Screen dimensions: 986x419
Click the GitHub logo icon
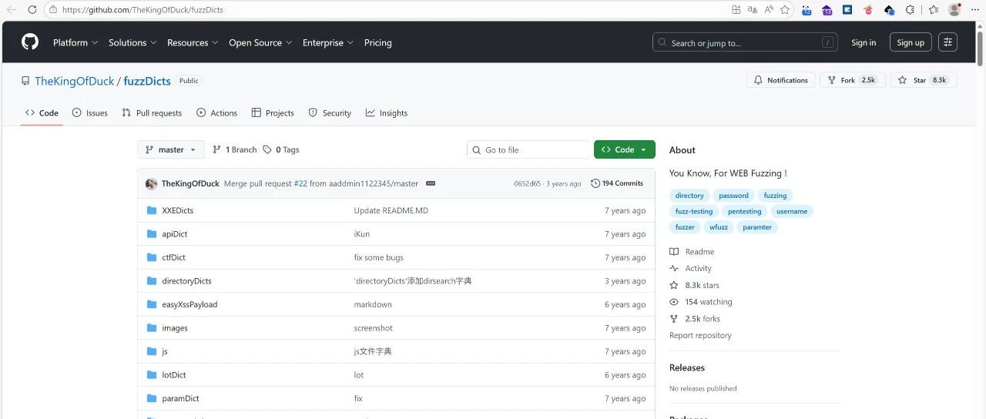click(30, 42)
